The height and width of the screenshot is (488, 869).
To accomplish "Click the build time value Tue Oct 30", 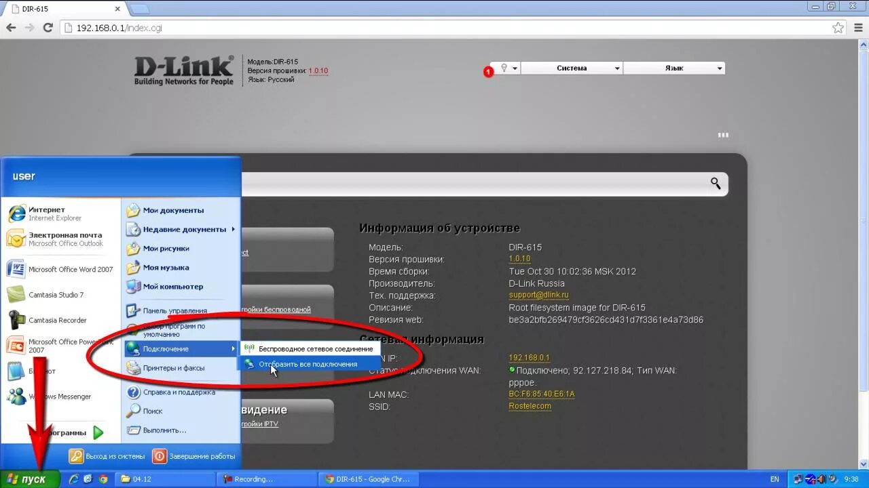I will click(x=572, y=271).
